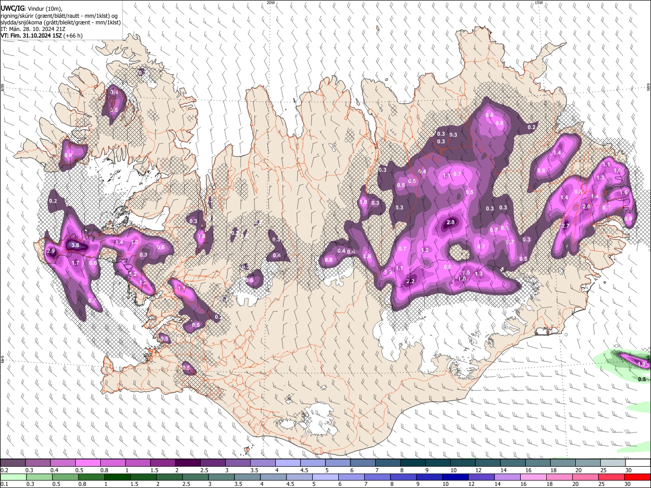Click the "2.8" snowfall value on the map
651x488 pixels.
[451, 223]
